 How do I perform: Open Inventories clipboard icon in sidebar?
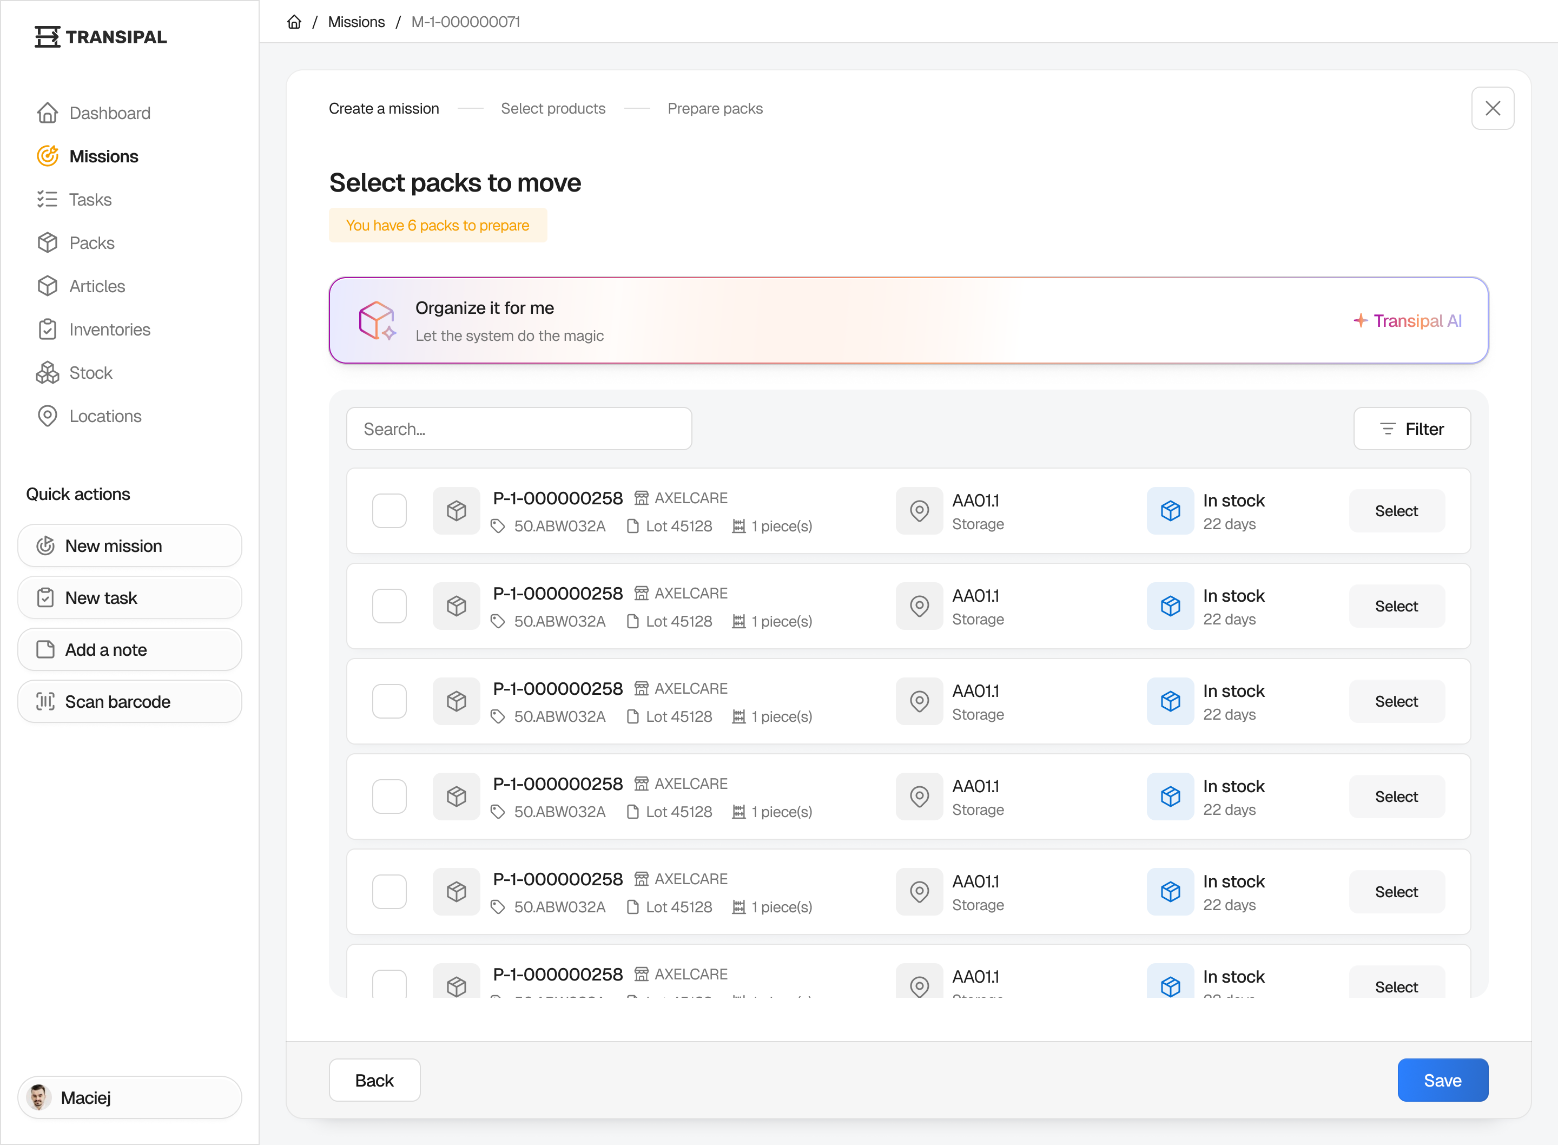pos(47,329)
